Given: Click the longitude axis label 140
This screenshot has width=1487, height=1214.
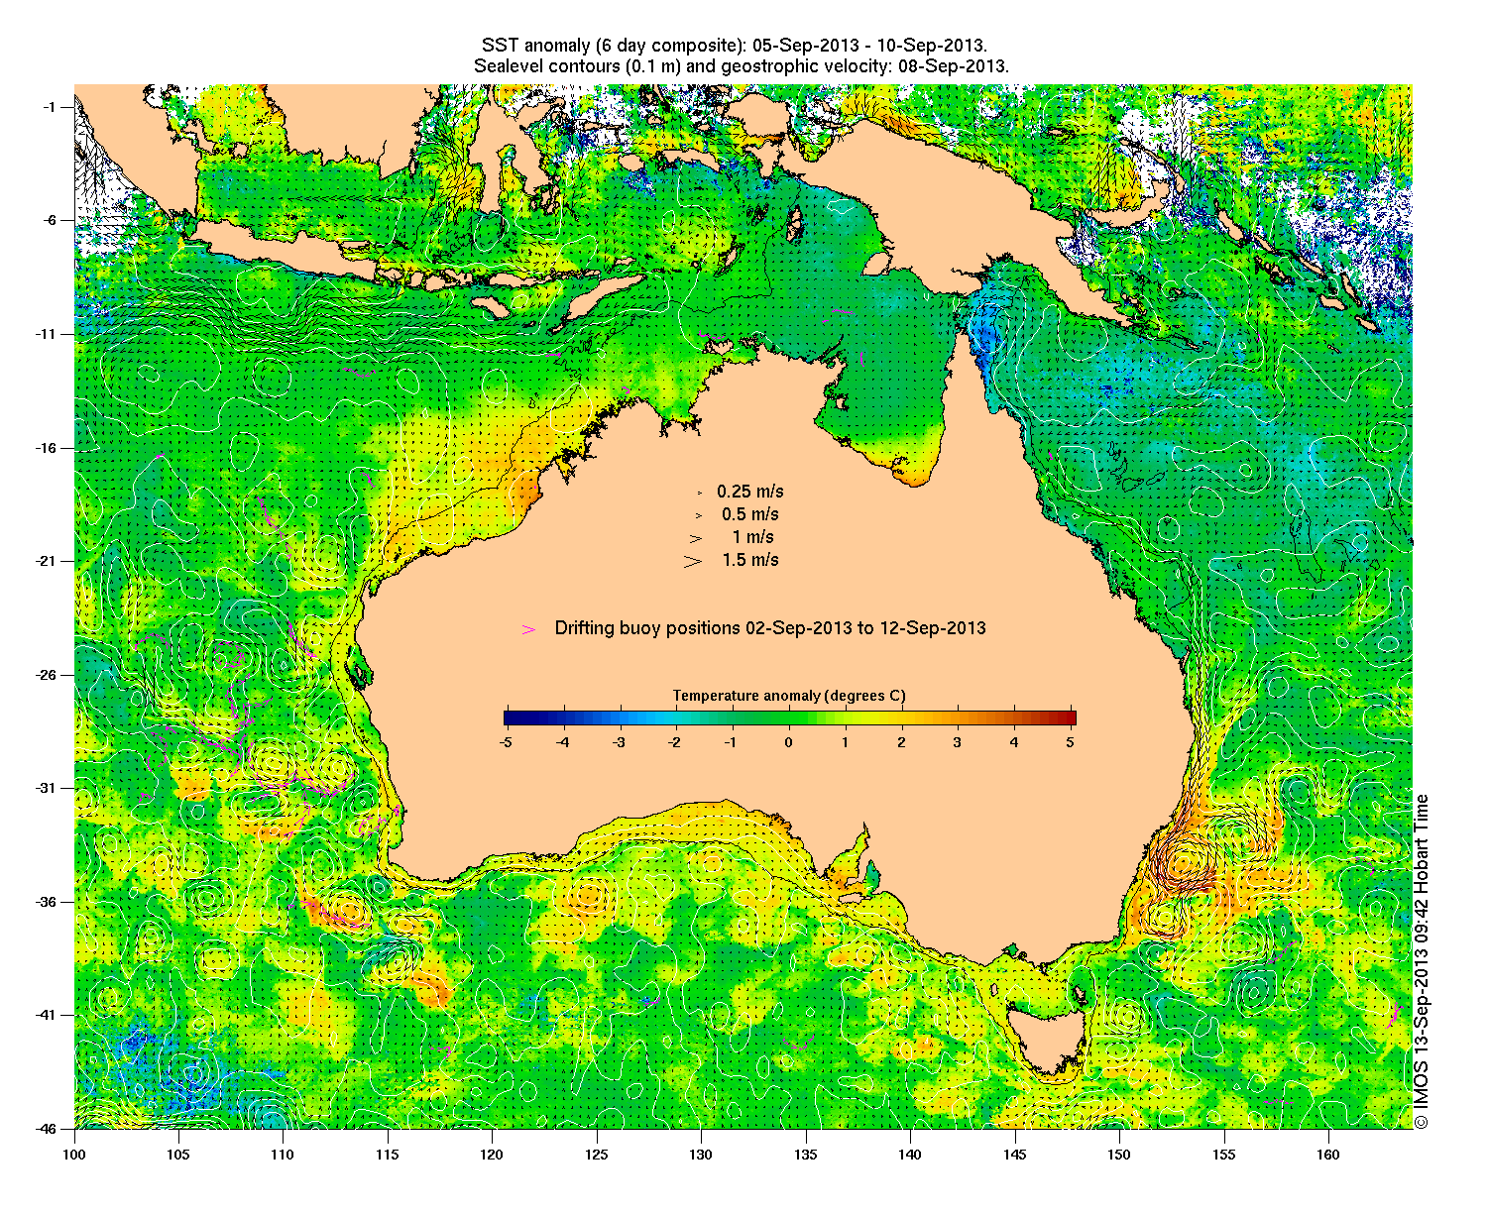Looking at the screenshot, I should (910, 1155).
